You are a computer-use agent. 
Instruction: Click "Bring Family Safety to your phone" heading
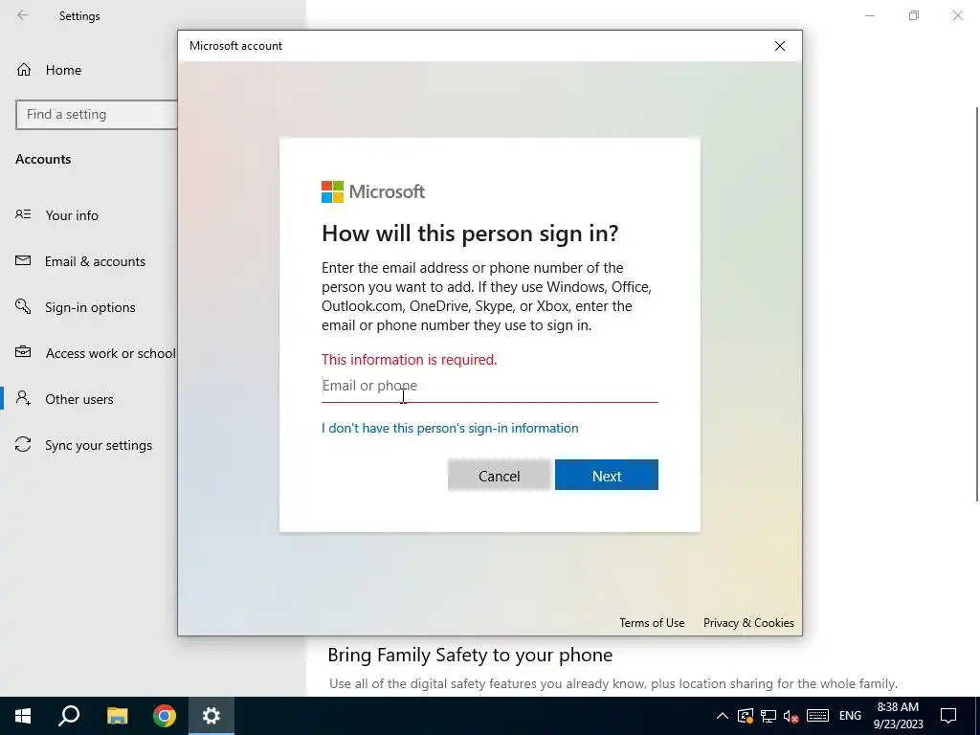point(470,655)
